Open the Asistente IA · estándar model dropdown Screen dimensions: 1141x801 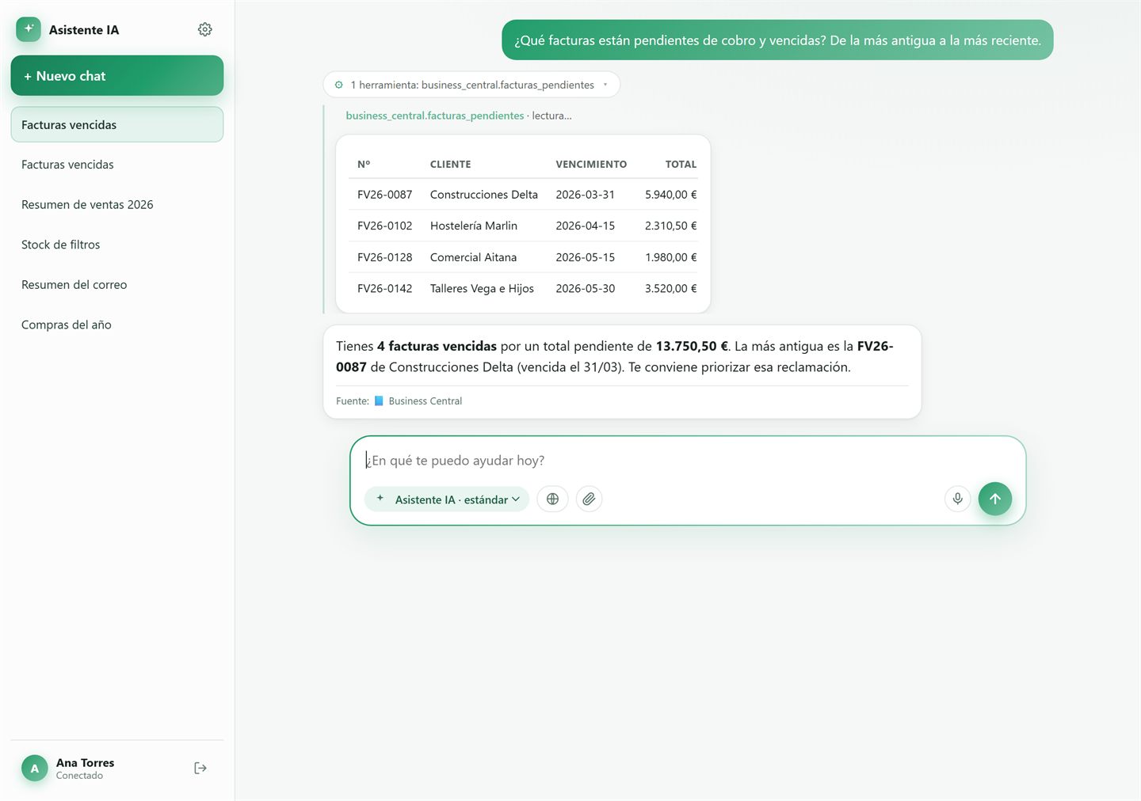pyautogui.click(x=447, y=499)
